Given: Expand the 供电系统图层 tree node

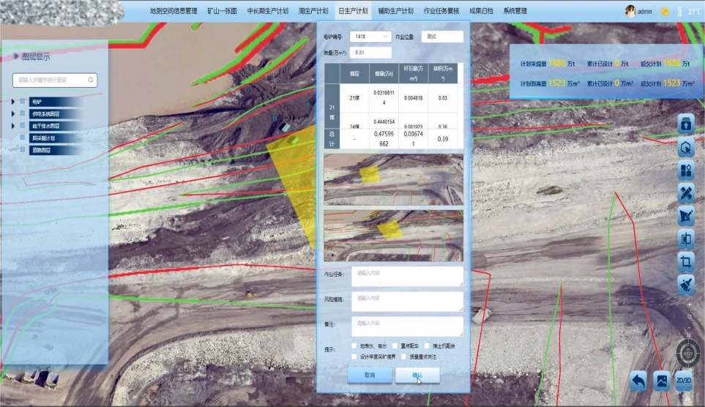Looking at the screenshot, I should (x=13, y=113).
